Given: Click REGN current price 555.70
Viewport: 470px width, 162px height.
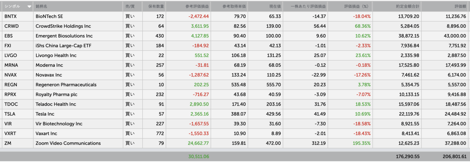Looking at the screenshot, I should click(x=274, y=85).
